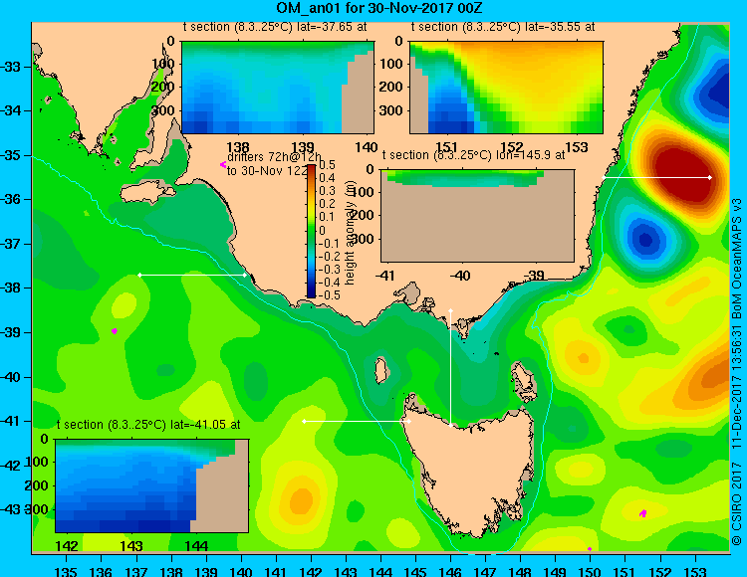Click King Island in western Bass Strait
Screen dimensions: 747x577
(x=380, y=371)
